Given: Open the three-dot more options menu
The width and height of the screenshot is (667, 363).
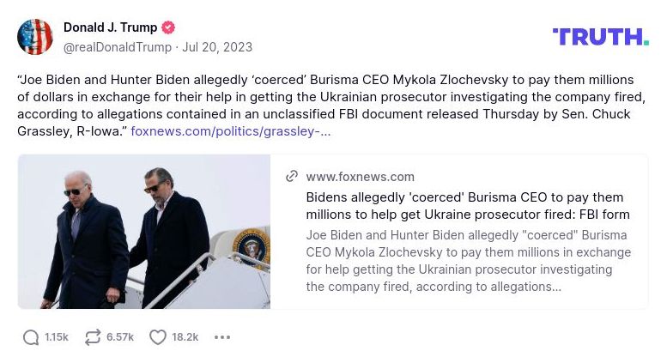Looking at the screenshot, I should coord(222,337).
